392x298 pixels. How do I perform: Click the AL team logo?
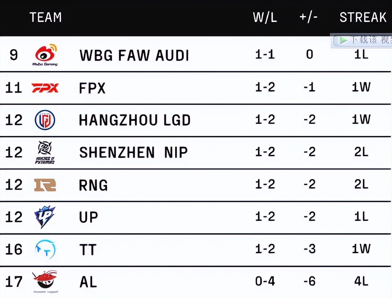[45, 281]
